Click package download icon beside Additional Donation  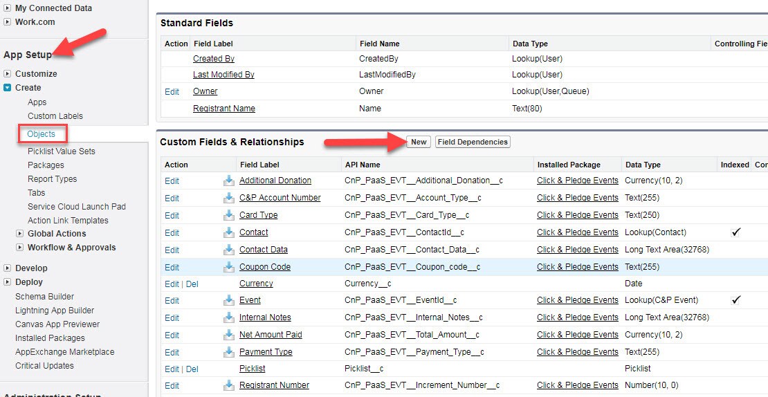coord(229,181)
